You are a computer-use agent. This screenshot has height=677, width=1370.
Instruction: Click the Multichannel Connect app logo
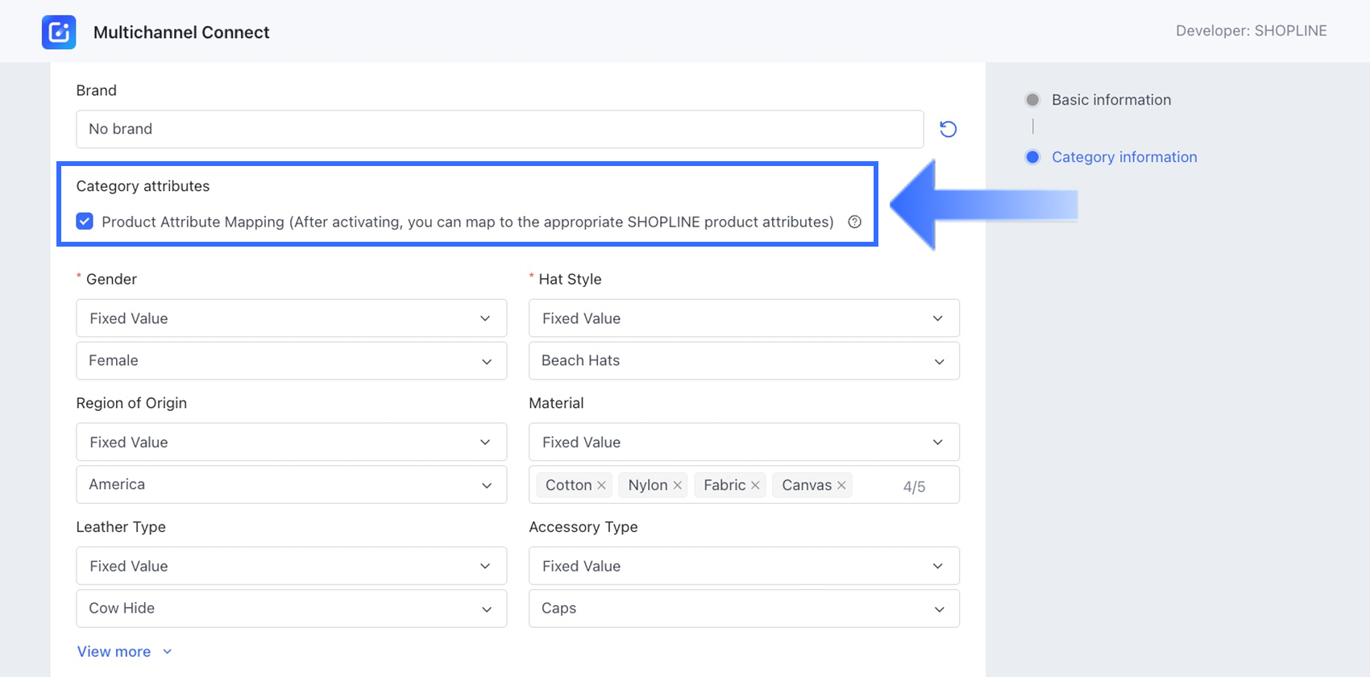59,32
